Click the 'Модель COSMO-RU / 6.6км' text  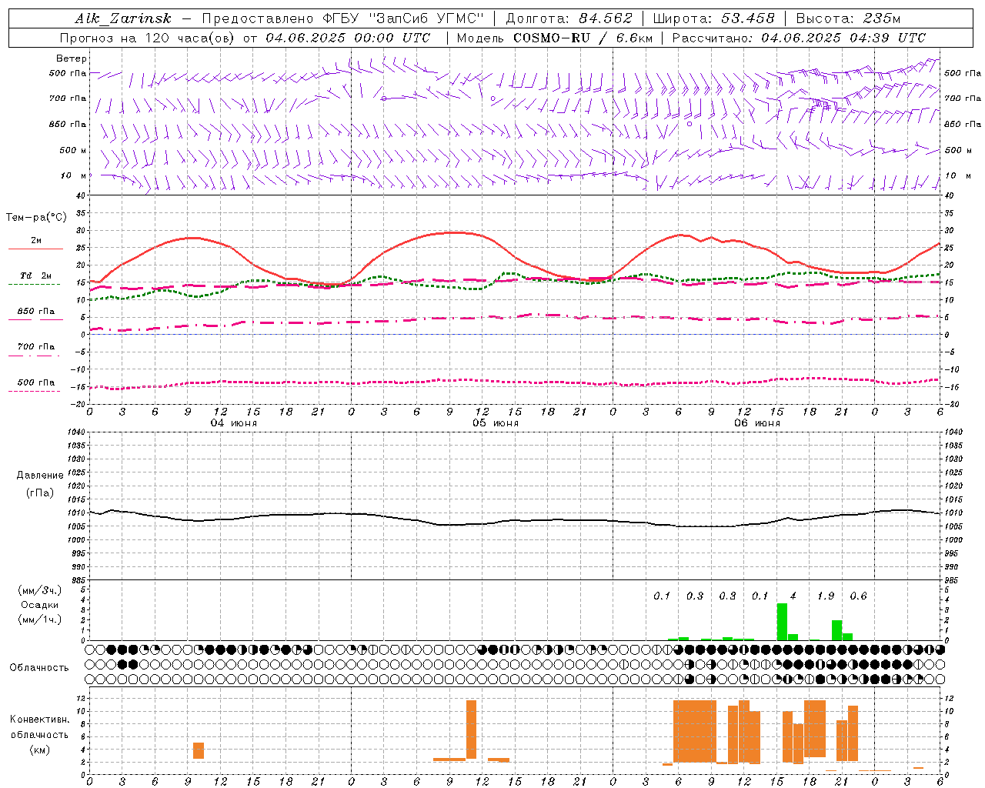pyautogui.click(x=555, y=38)
